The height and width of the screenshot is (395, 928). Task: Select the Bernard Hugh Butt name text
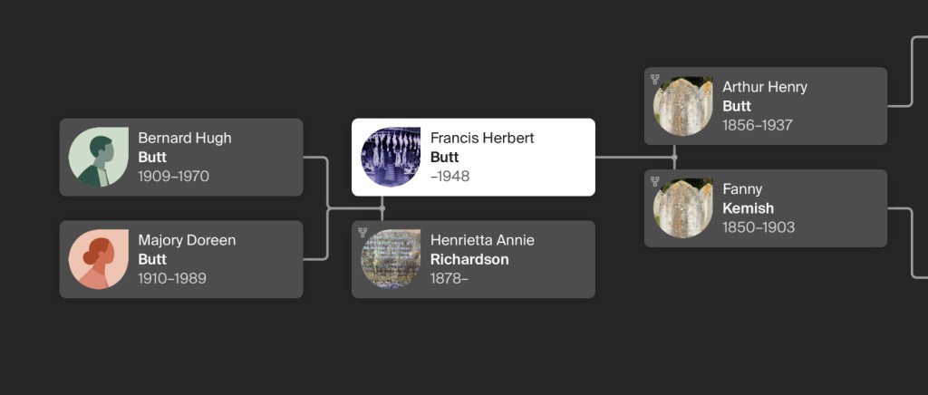pyautogui.click(x=184, y=147)
